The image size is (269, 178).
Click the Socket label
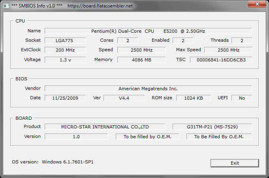point(33,40)
